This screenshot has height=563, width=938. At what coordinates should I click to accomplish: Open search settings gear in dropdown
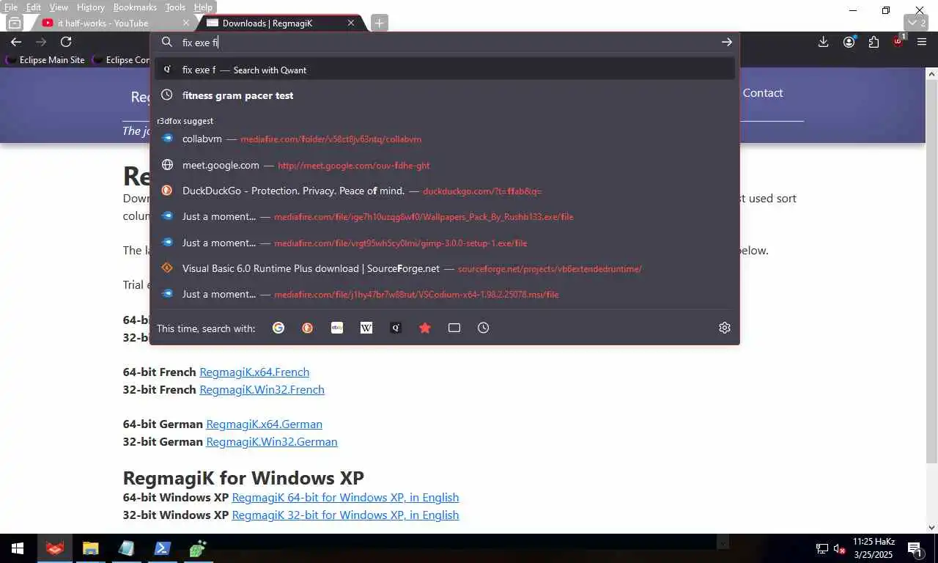pyautogui.click(x=725, y=328)
